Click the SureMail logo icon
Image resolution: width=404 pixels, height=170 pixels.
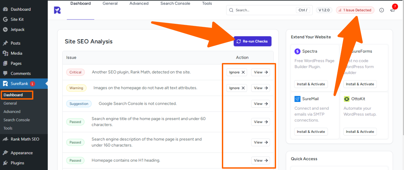(x=297, y=99)
